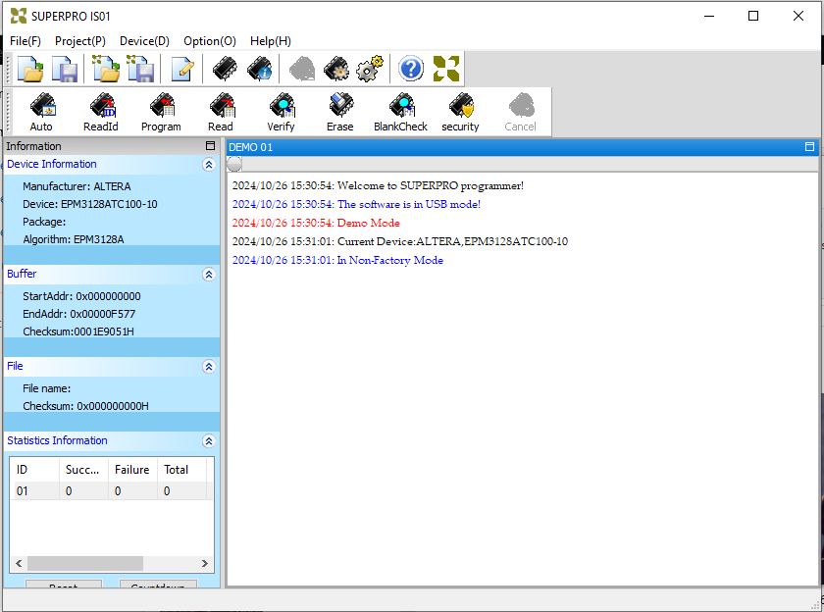Viewport: 824px width, 612px height.
Task: Open the Option(O) menu
Action: click(210, 41)
